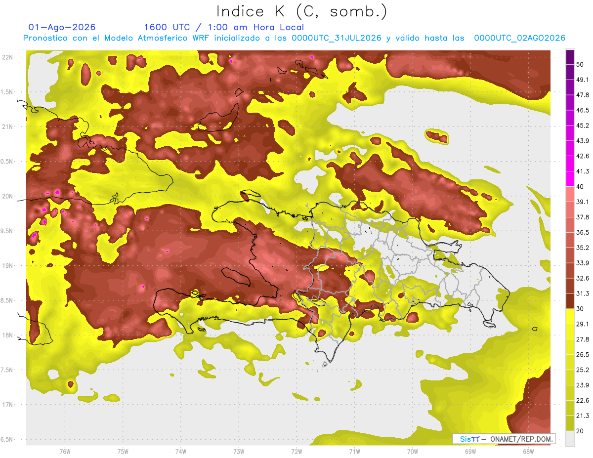The height and width of the screenshot is (458, 593).
Task: Click the '74W' longitude label
Action: (180, 452)
